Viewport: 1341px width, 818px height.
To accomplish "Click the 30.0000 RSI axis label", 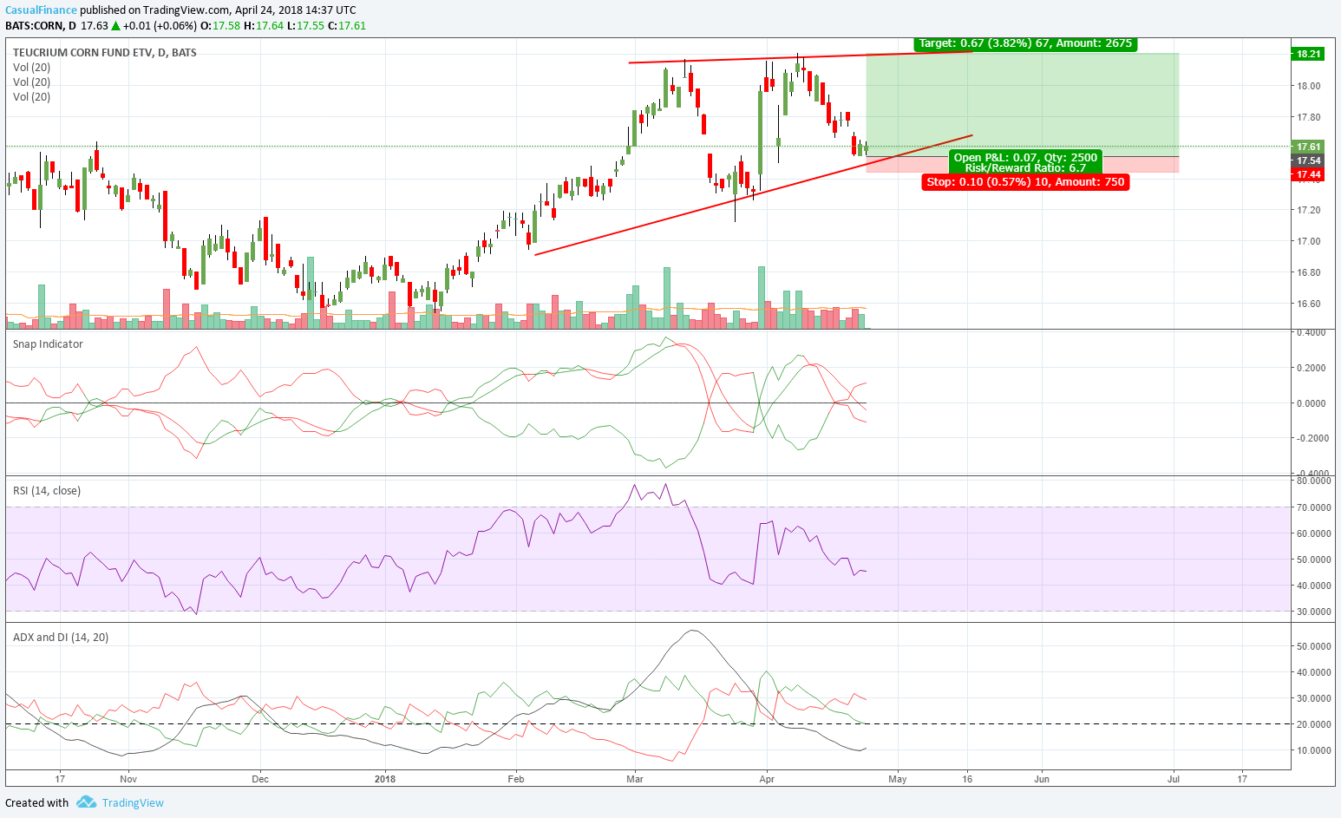I will tap(1313, 612).
